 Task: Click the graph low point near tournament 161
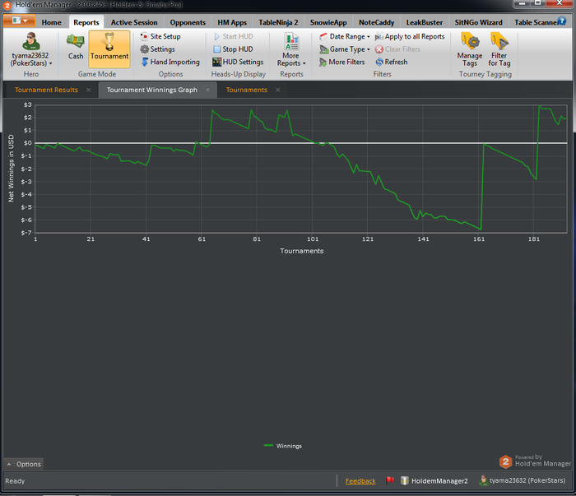tap(481, 229)
